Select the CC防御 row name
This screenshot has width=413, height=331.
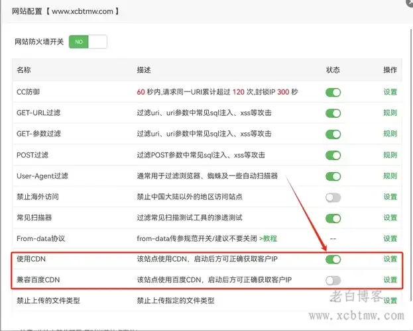[x=29, y=92]
